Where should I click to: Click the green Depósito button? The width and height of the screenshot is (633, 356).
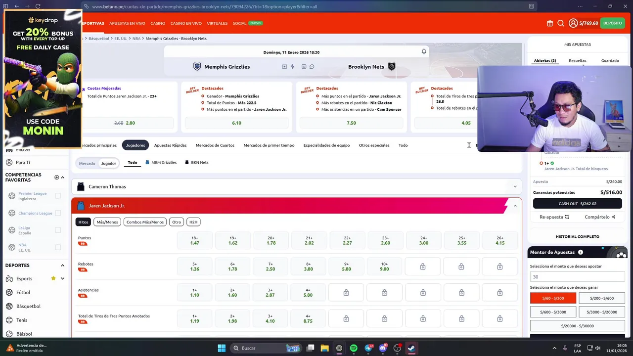point(612,23)
